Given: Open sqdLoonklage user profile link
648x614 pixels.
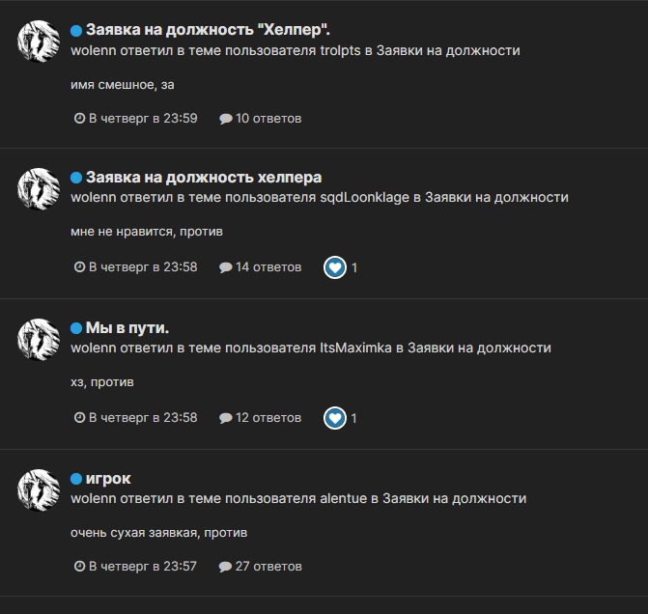Looking at the screenshot, I should pos(365,198).
